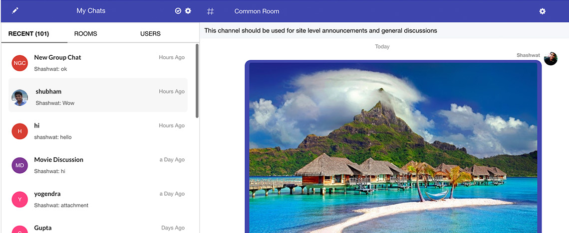Click the Common Room title
This screenshot has width=569, height=233.
point(257,11)
